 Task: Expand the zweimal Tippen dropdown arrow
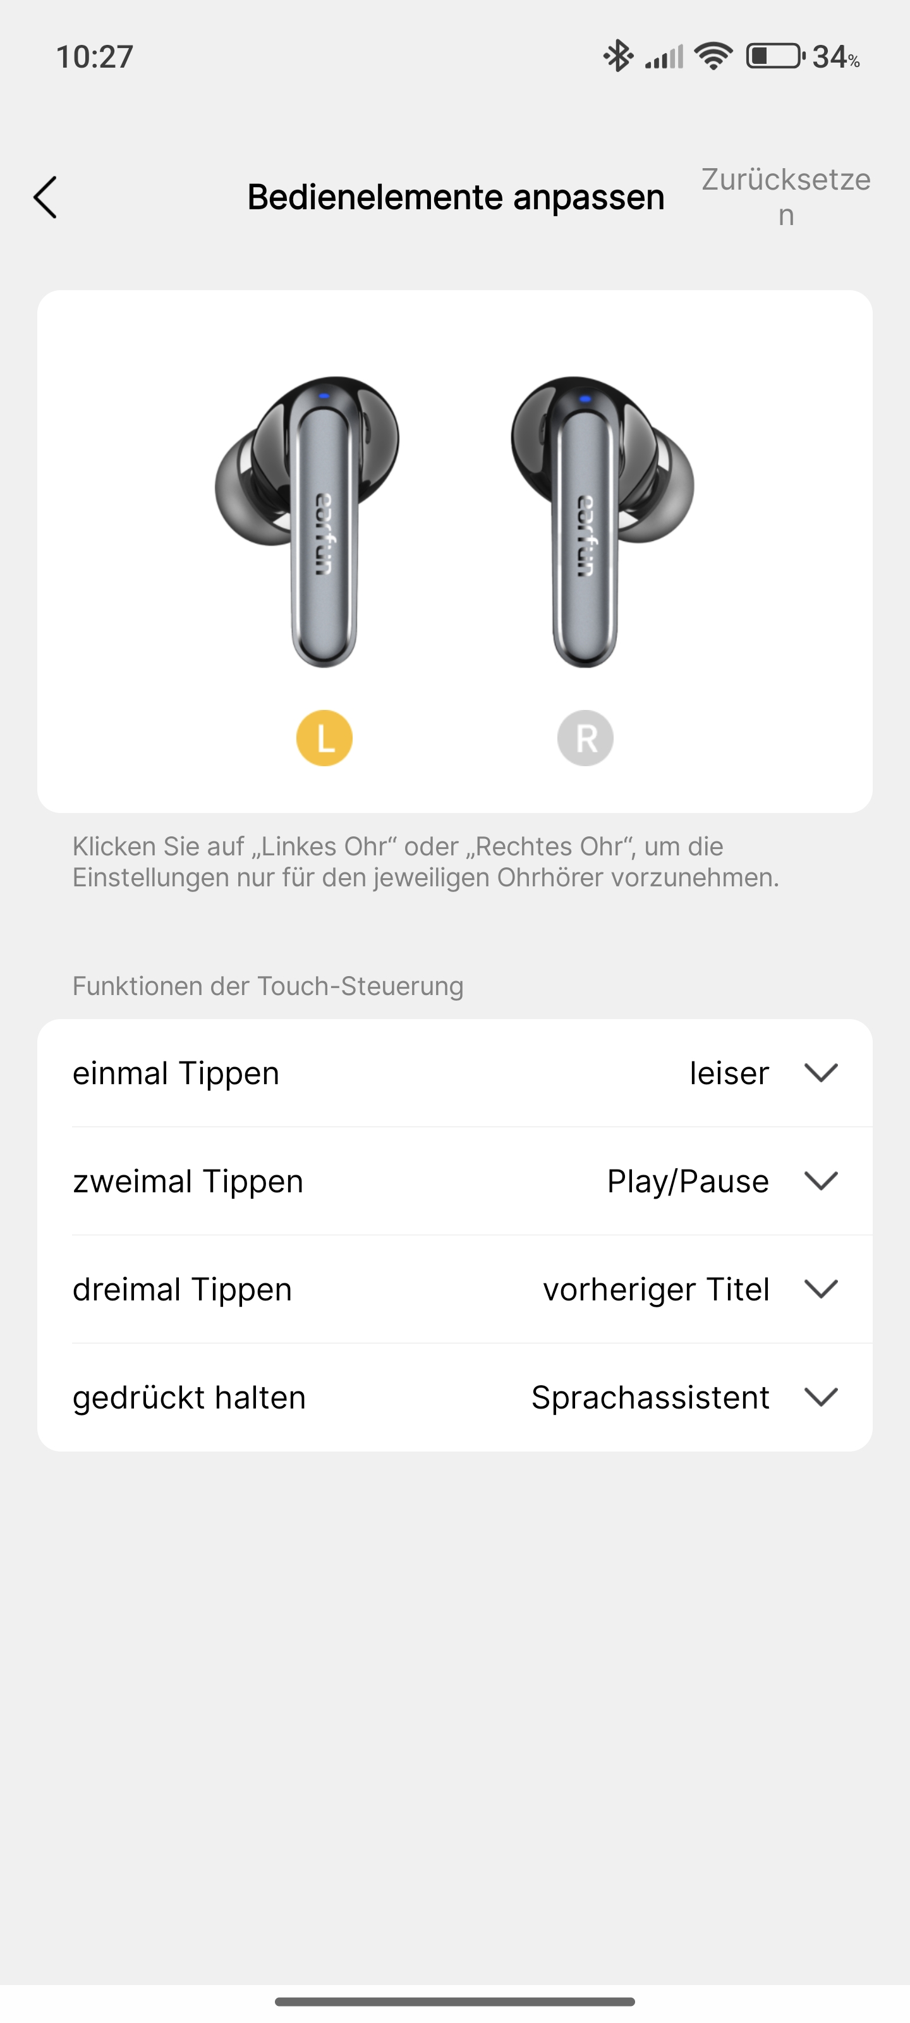pyautogui.click(x=822, y=1181)
